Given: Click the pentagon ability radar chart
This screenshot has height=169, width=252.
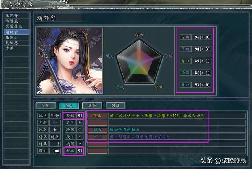Looking at the screenshot, I should coord(139,62).
